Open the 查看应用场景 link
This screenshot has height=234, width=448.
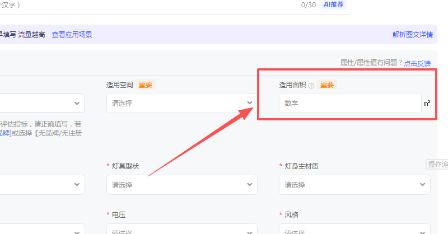pyautogui.click(x=72, y=35)
